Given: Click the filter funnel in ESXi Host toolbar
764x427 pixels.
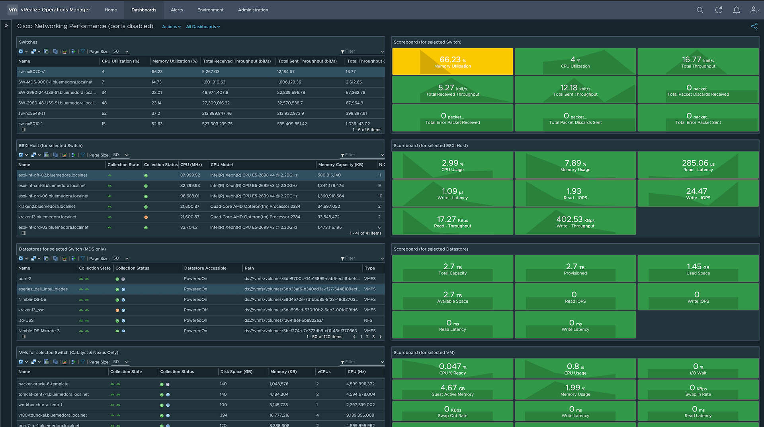Looking at the screenshot, I should pos(83,155).
